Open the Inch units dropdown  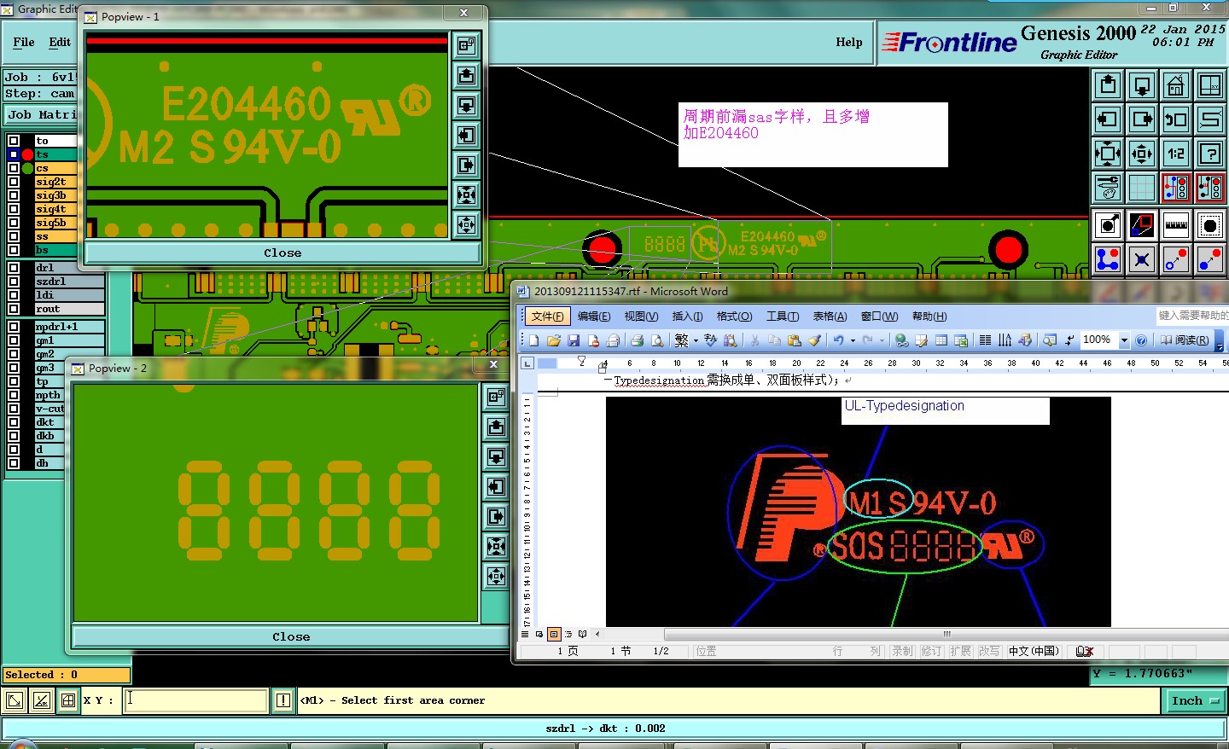[1195, 700]
